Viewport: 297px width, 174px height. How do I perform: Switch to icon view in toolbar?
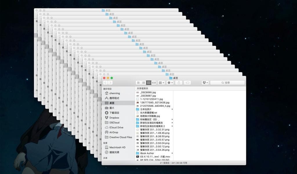click(138, 83)
